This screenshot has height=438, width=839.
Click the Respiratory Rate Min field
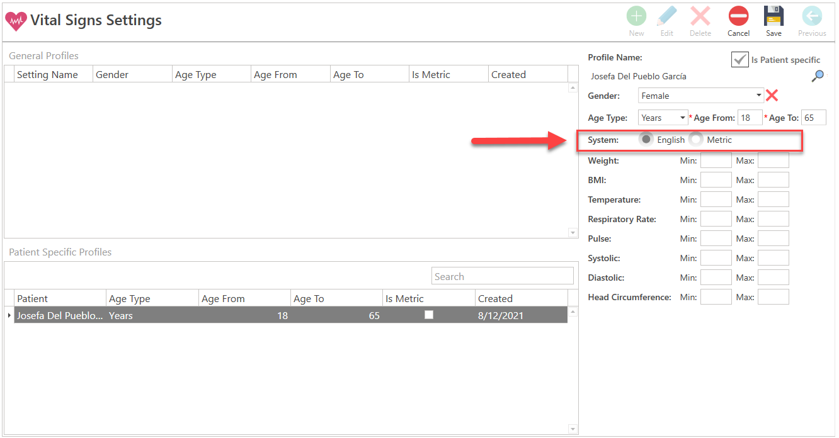tap(716, 219)
